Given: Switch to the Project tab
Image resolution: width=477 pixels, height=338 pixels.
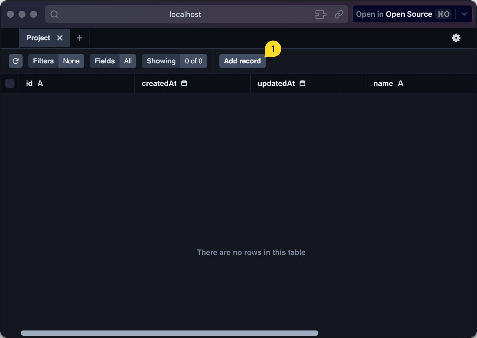Looking at the screenshot, I should coord(38,38).
